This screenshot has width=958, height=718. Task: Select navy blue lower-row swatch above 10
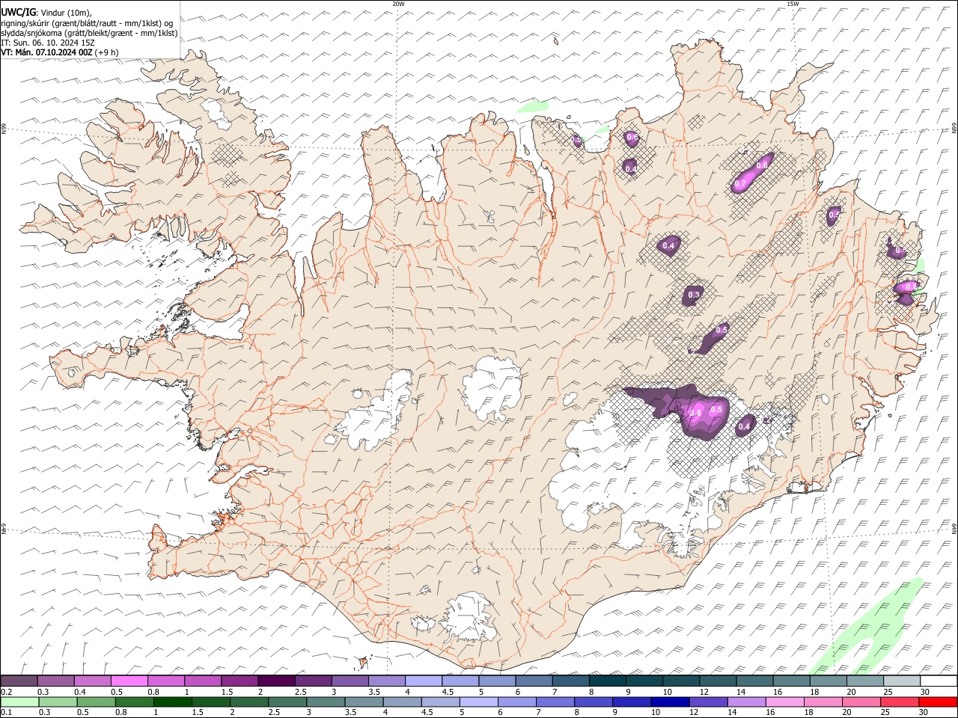pos(669,702)
